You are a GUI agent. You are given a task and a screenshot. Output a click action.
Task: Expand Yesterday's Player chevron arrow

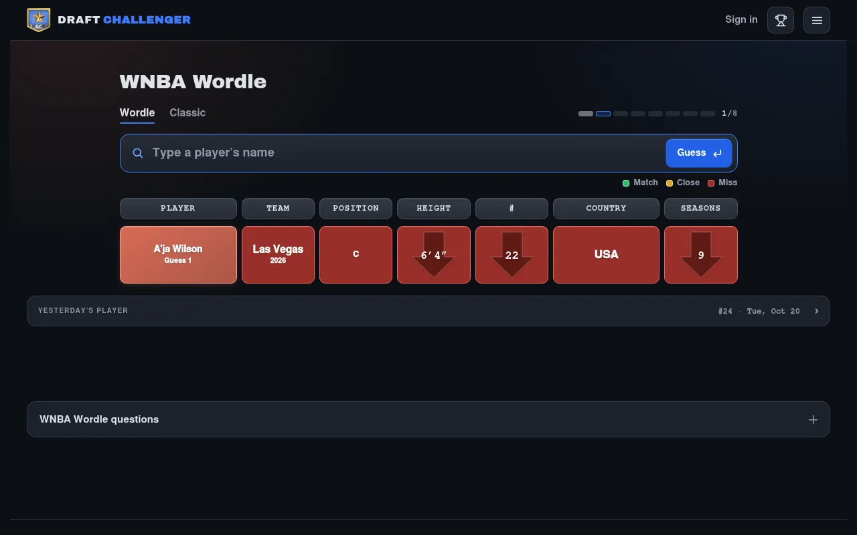[817, 311]
